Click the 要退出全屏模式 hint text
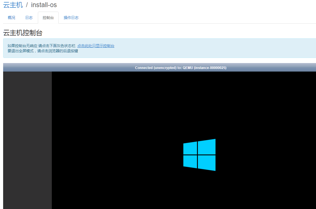Screen dimensions: 316x209 (43, 51)
